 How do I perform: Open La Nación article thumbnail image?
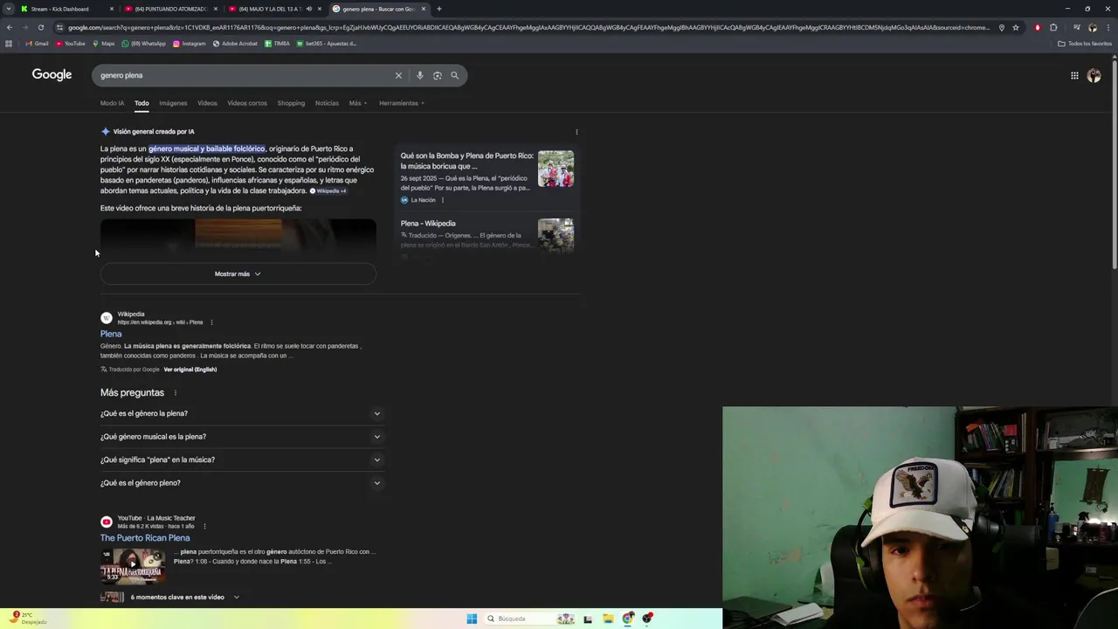click(556, 169)
